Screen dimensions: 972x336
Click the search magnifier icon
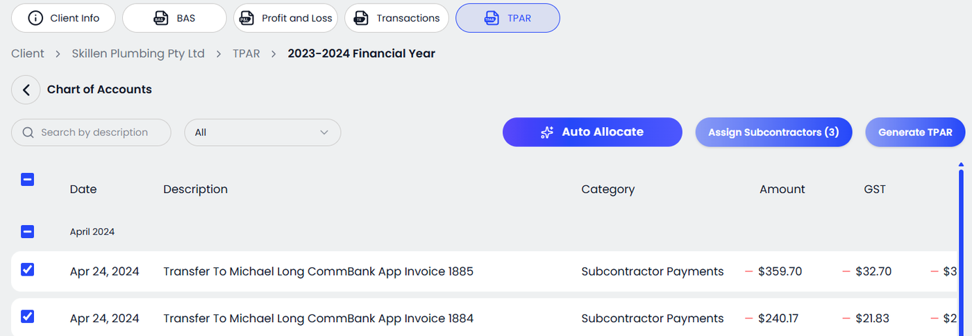(x=28, y=133)
